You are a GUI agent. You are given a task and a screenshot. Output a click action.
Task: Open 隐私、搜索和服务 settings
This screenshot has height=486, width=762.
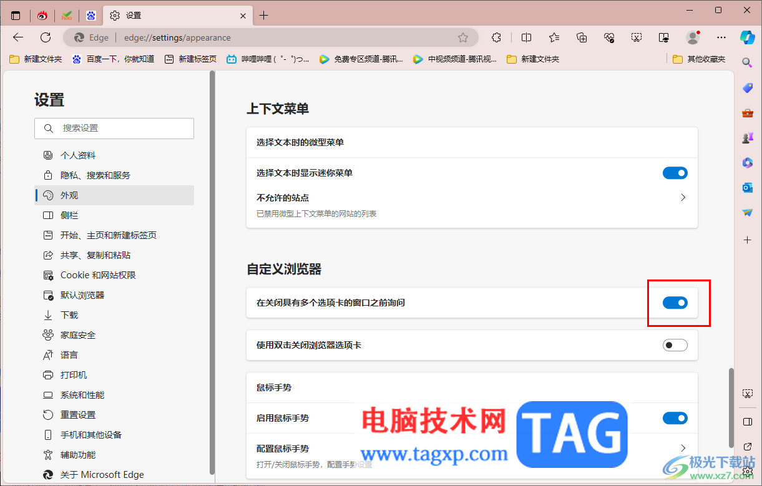pos(114,175)
